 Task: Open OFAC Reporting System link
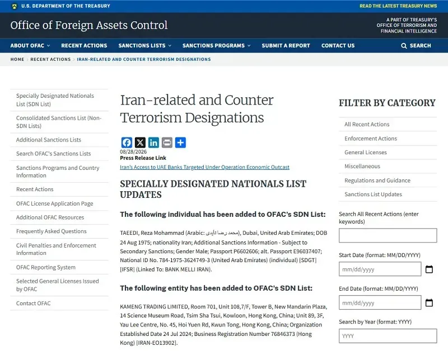59,267
